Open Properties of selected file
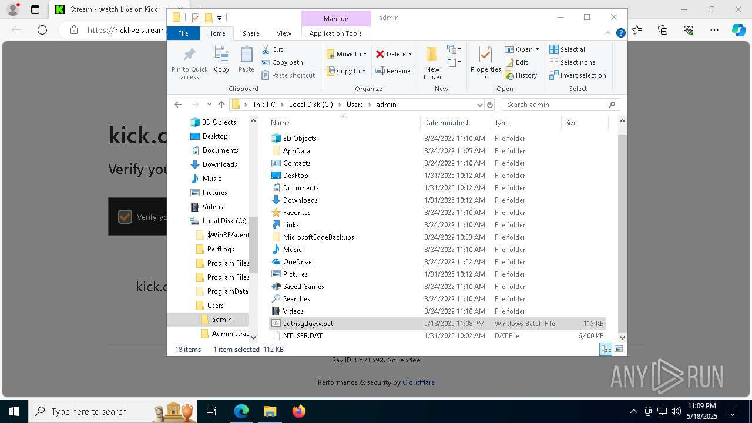 [485, 62]
